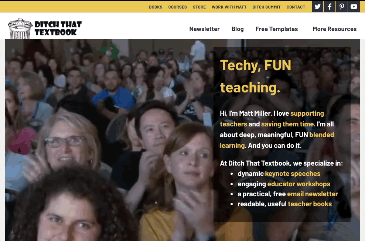Follow the educator workshops link

pyautogui.click(x=299, y=184)
